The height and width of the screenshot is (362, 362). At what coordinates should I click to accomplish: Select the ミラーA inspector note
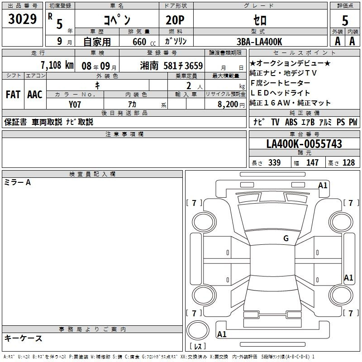[18, 182]
